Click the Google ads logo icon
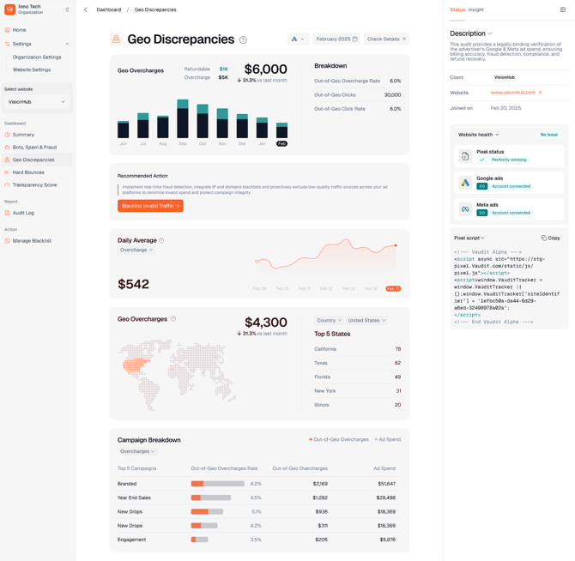This screenshot has height=561, width=575. [x=465, y=183]
